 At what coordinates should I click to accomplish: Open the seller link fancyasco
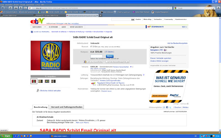click(154, 50)
